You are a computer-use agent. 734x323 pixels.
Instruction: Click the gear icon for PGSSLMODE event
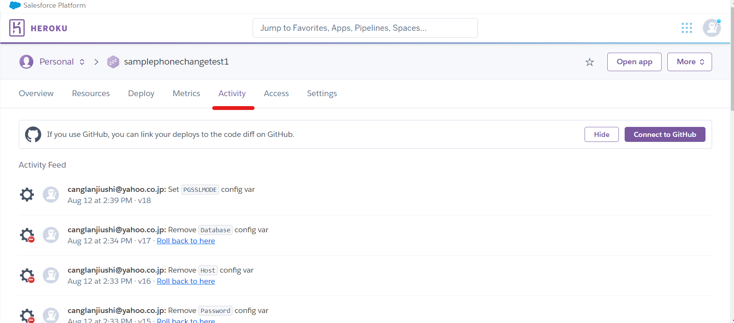coord(27,195)
